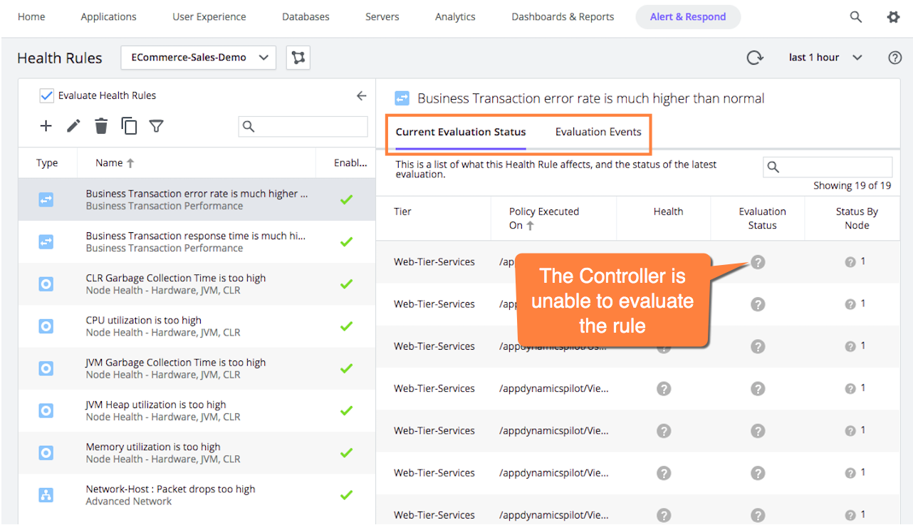The image size is (913, 525).
Task: Open the last 1 hour time range dropdown
Action: coord(826,58)
